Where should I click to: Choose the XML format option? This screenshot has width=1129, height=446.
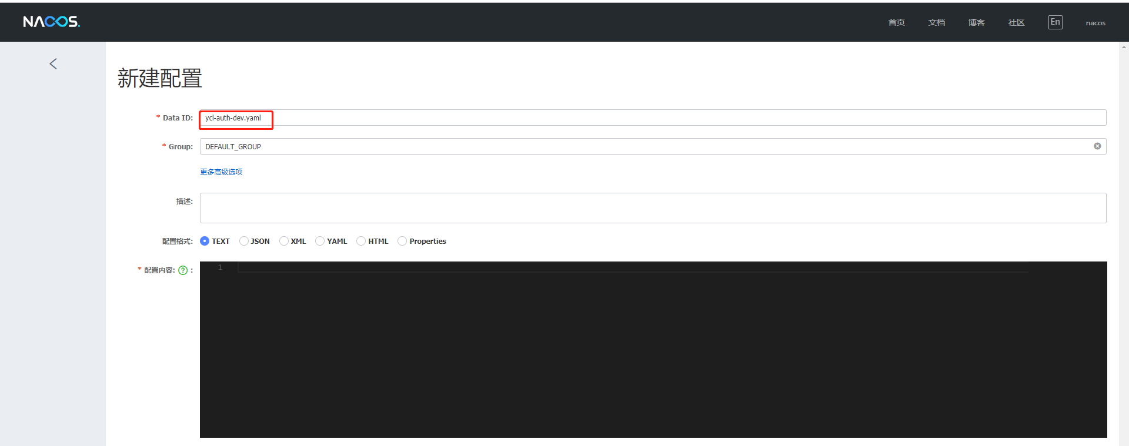tap(284, 241)
